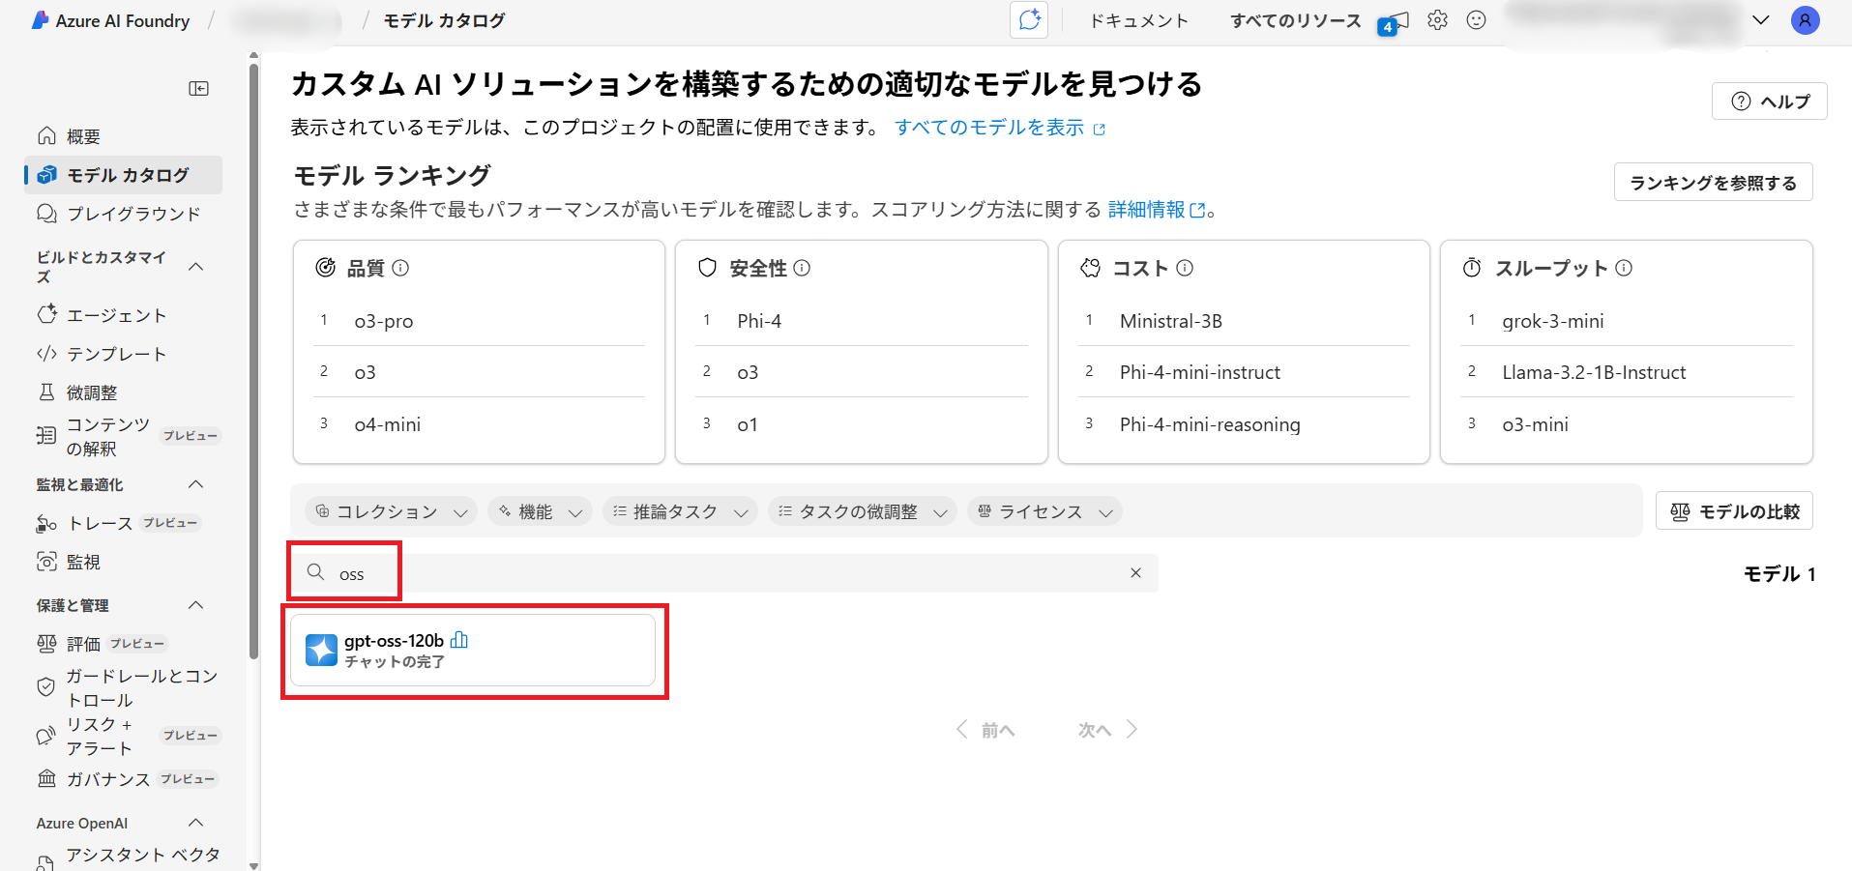Open the gpt-oss-120b model card
The image size is (1852, 871).
tap(473, 651)
